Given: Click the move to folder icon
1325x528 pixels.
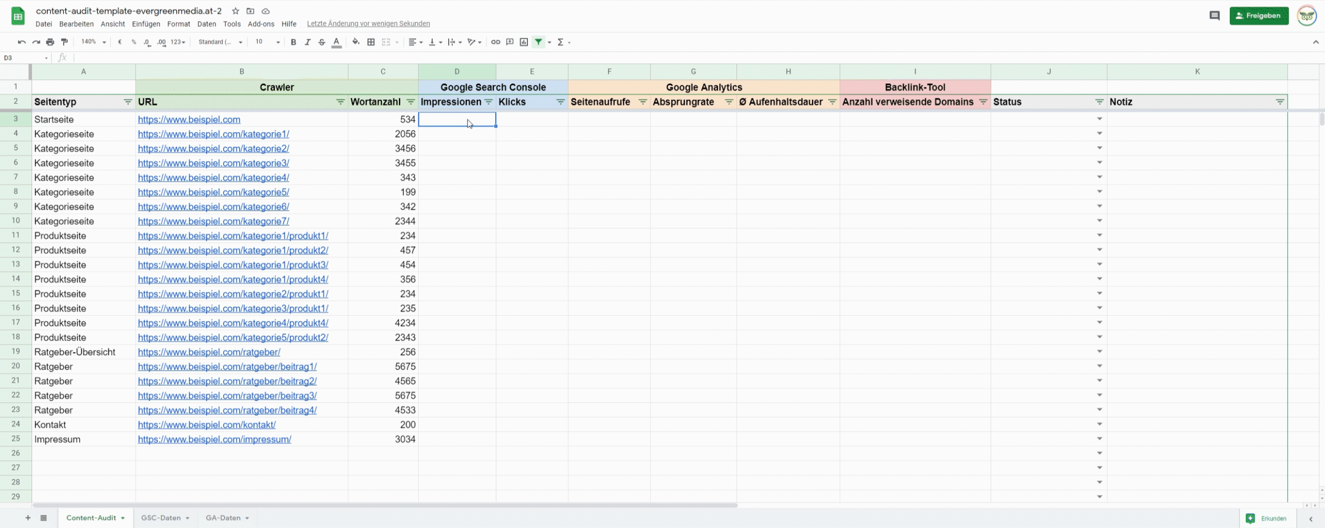Looking at the screenshot, I should (x=251, y=11).
